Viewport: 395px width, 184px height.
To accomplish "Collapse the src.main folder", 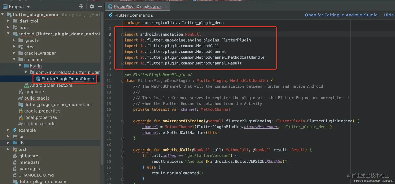I will pyautogui.click(x=14, y=60).
